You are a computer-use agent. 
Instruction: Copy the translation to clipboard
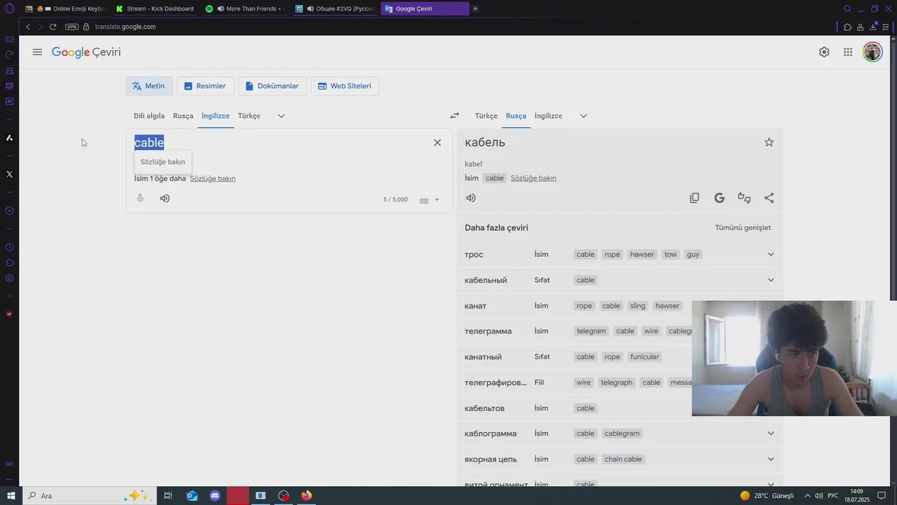694,198
